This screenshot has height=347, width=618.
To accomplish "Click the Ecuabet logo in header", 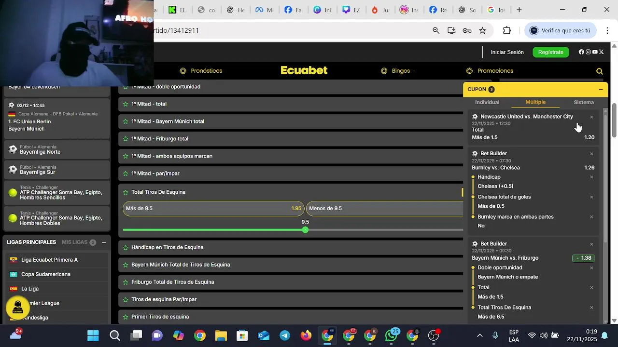I will 304,70.
